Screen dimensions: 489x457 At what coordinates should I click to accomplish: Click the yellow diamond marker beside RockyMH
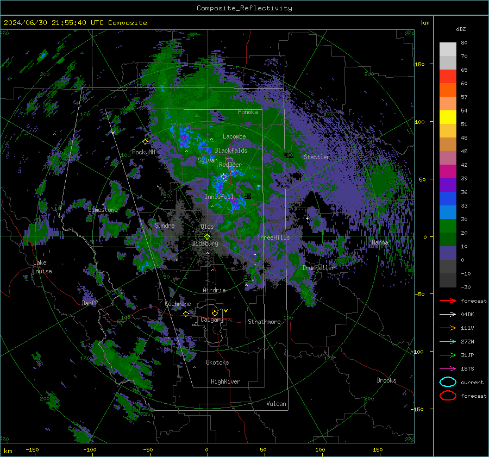(x=145, y=142)
